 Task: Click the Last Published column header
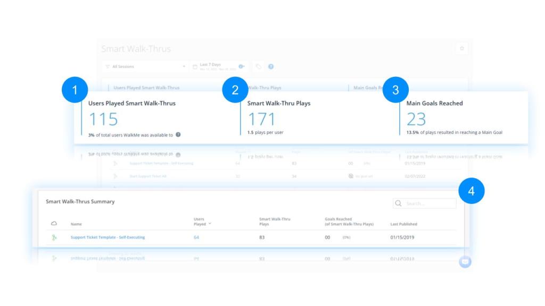click(403, 224)
